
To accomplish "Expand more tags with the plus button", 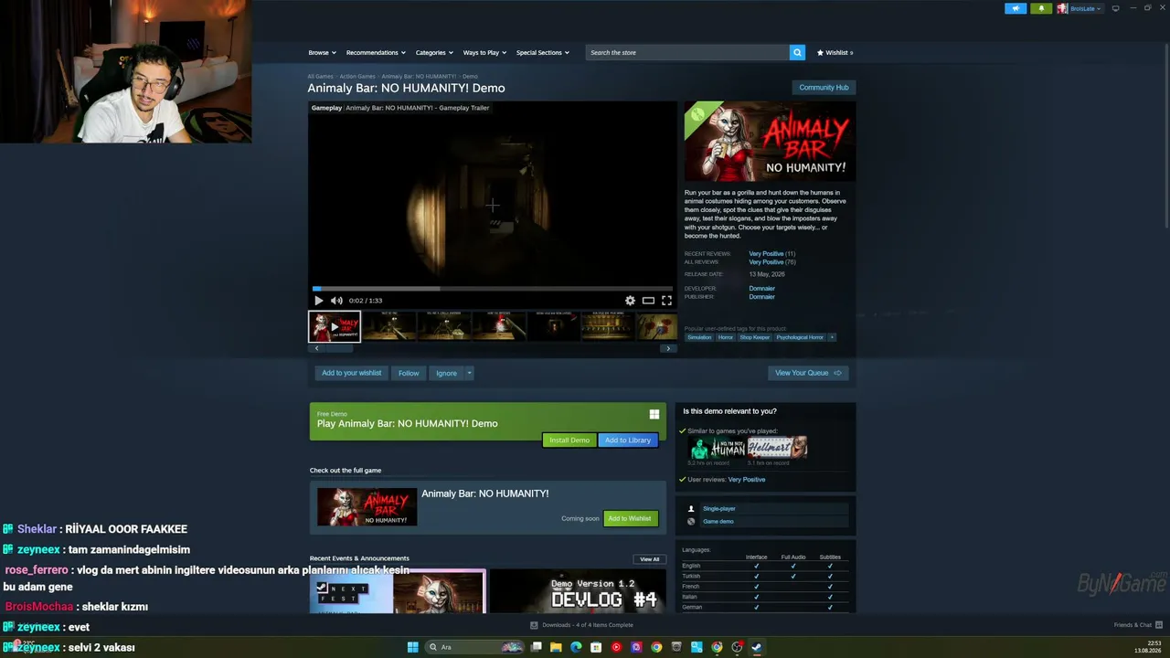I will point(832,337).
